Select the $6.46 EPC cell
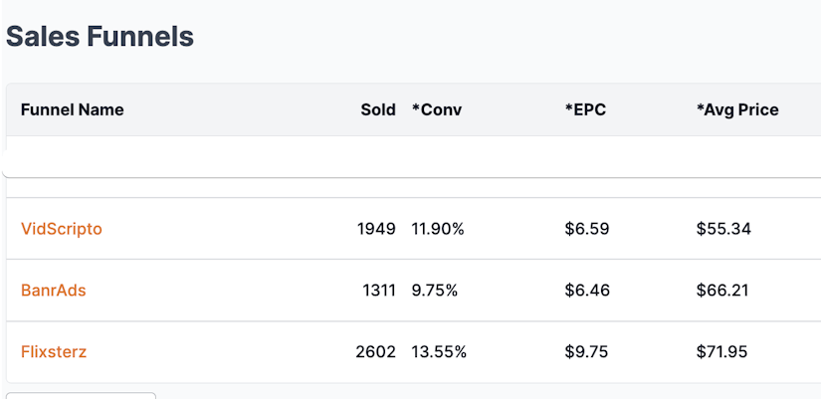821x399 pixels. [x=586, y=291]
